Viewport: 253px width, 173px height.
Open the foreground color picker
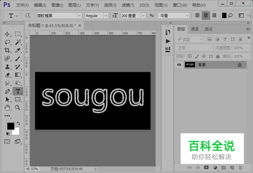[11, 126]
